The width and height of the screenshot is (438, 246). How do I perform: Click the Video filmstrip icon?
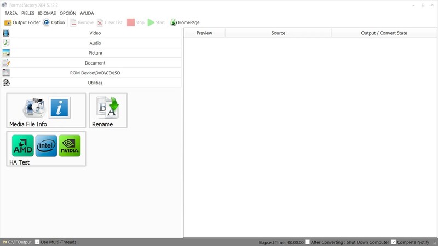(6, 33)
